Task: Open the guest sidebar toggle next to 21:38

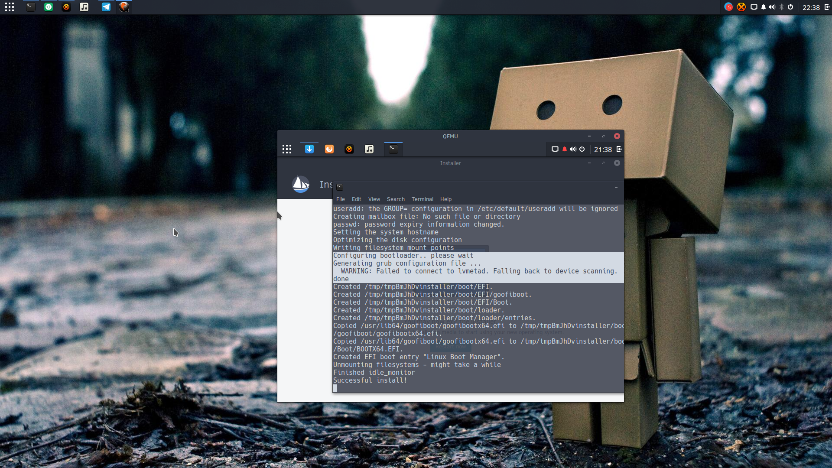Action: pos(619,149)
